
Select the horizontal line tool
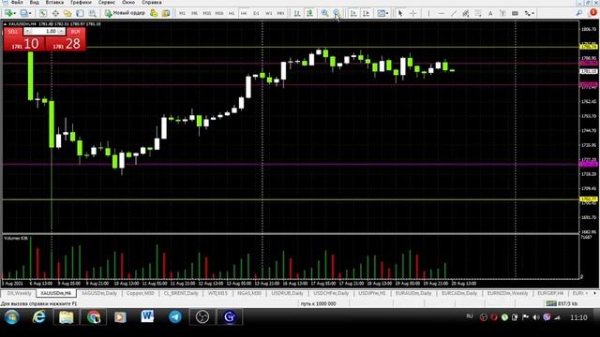point(442,13)
